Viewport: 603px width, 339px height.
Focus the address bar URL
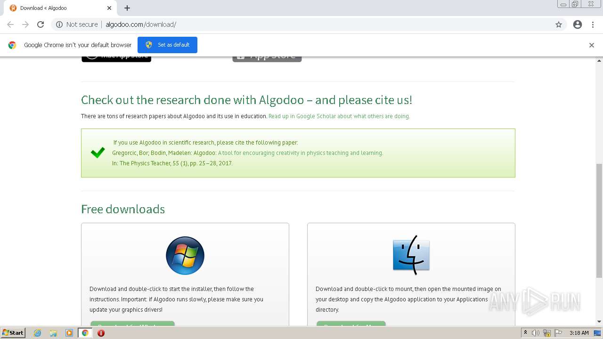click(x=141, y=24)
